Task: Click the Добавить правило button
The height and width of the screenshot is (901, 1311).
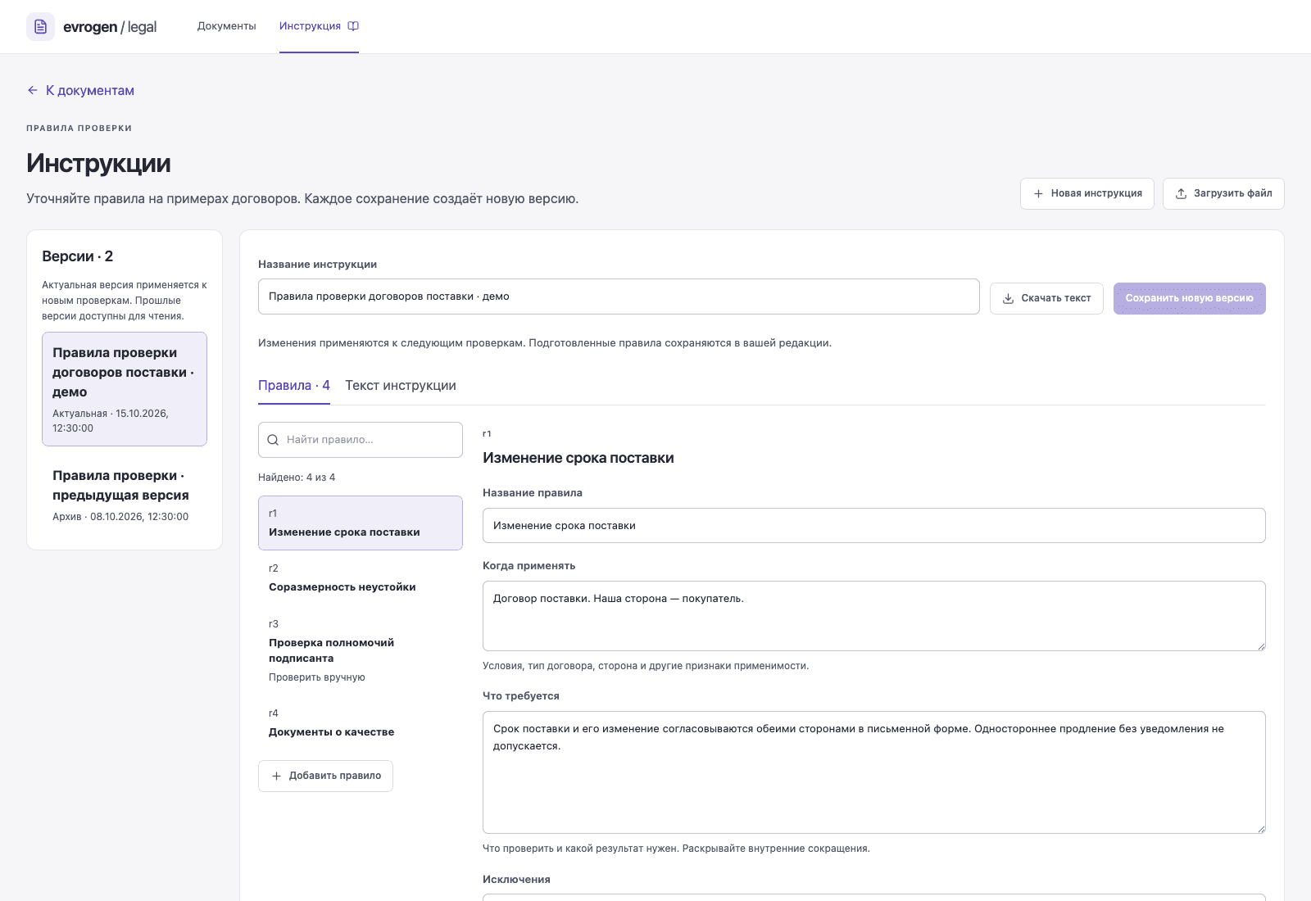Action: click(x=325, y=776)
